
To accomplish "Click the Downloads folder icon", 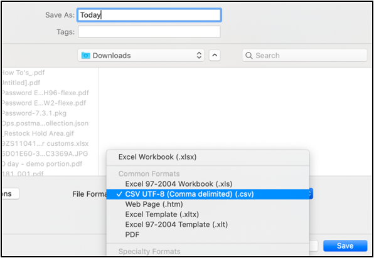I will click(85, 56).
